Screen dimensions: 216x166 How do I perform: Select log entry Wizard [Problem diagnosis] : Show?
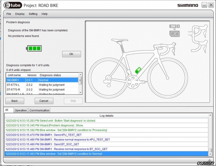[x=107, y=126]
